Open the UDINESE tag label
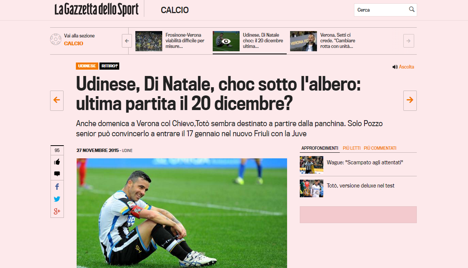Screen dimensions: 468x268 pyautogui.click(x=87, y=66)
